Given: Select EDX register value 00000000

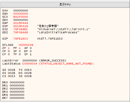Looking at the screenshot, I should point(21,20).
